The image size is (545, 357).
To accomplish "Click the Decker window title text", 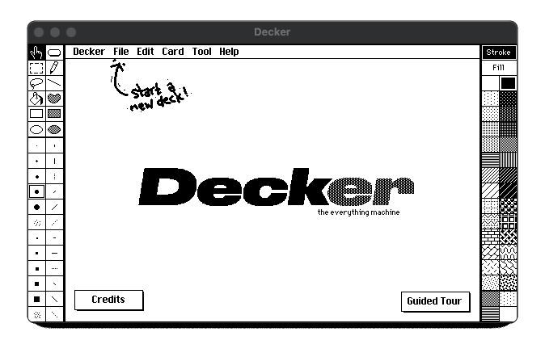I will [x=272, y=32].
